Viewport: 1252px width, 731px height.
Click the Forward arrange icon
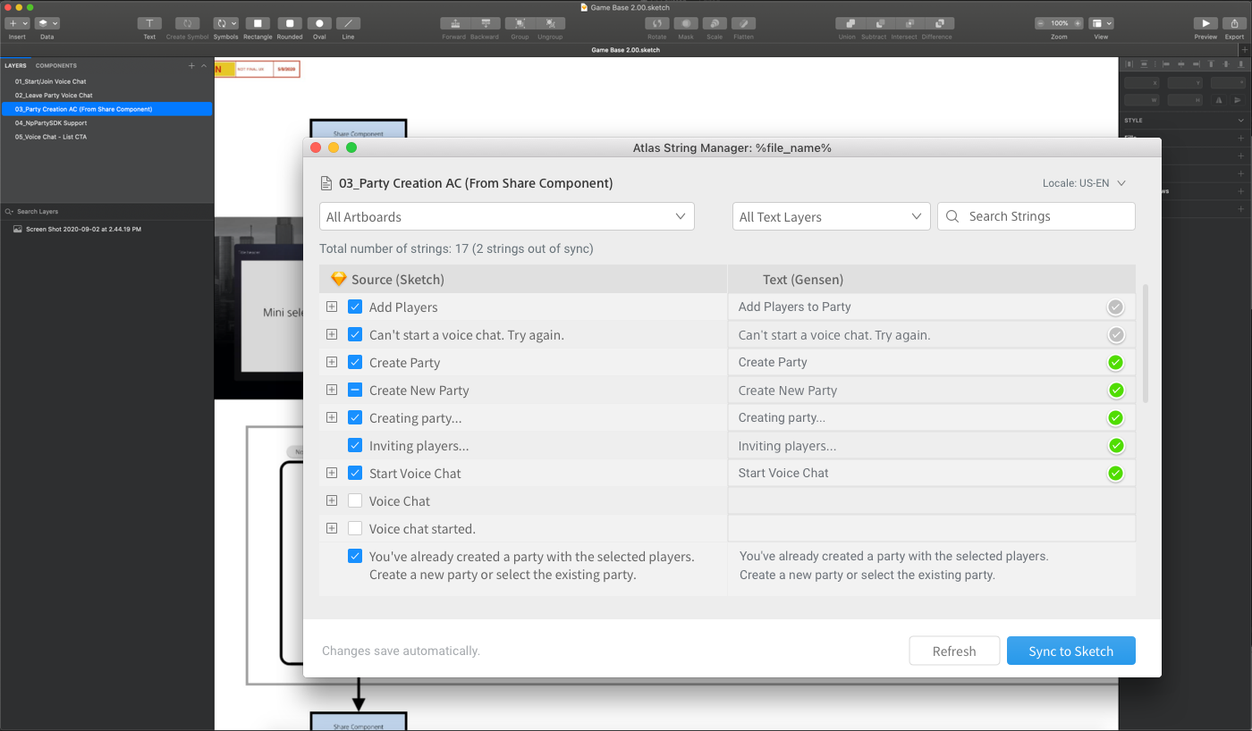tap(454, 23)
